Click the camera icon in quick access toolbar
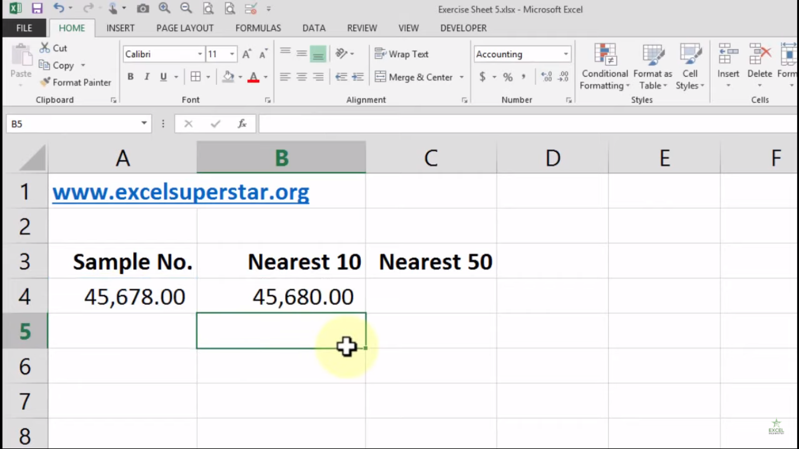 click(142, 8)
